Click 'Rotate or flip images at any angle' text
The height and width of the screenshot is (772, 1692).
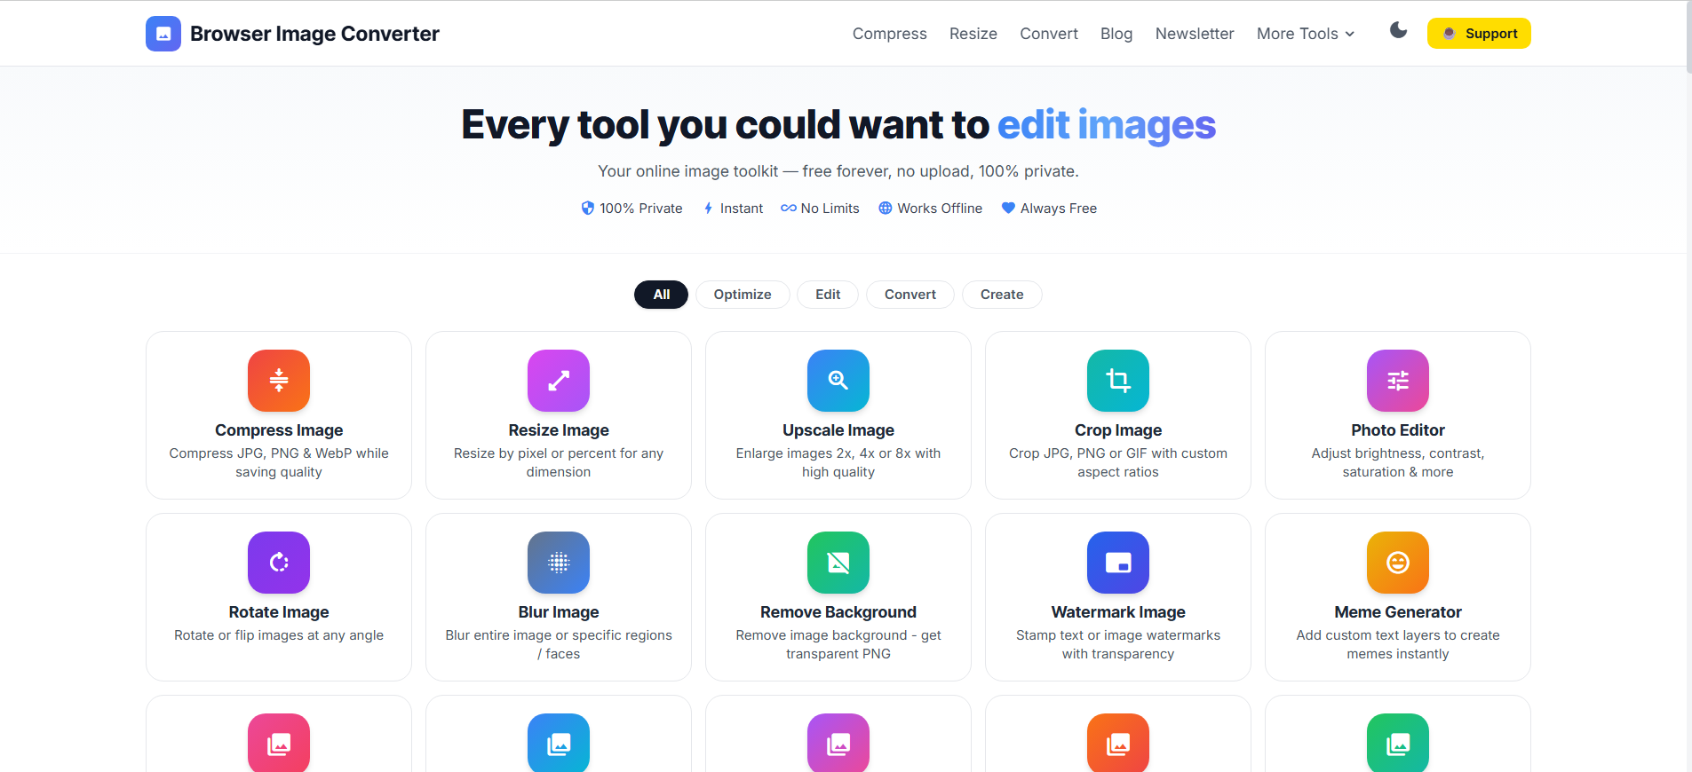[x=279, y=635]
